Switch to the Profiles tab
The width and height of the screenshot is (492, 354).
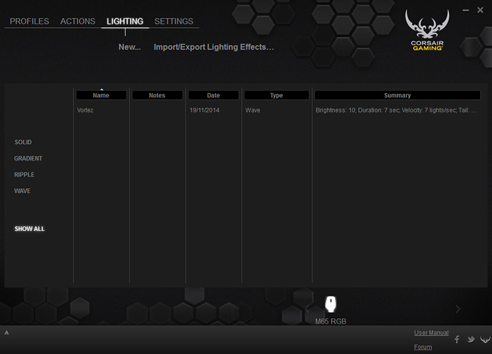29,21
